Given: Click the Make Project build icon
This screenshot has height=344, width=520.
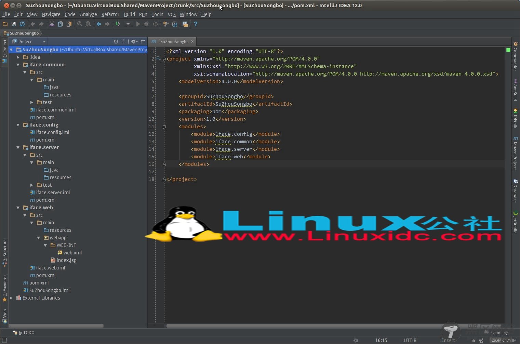Looking at the screenshot, I should tap(118, 24).
